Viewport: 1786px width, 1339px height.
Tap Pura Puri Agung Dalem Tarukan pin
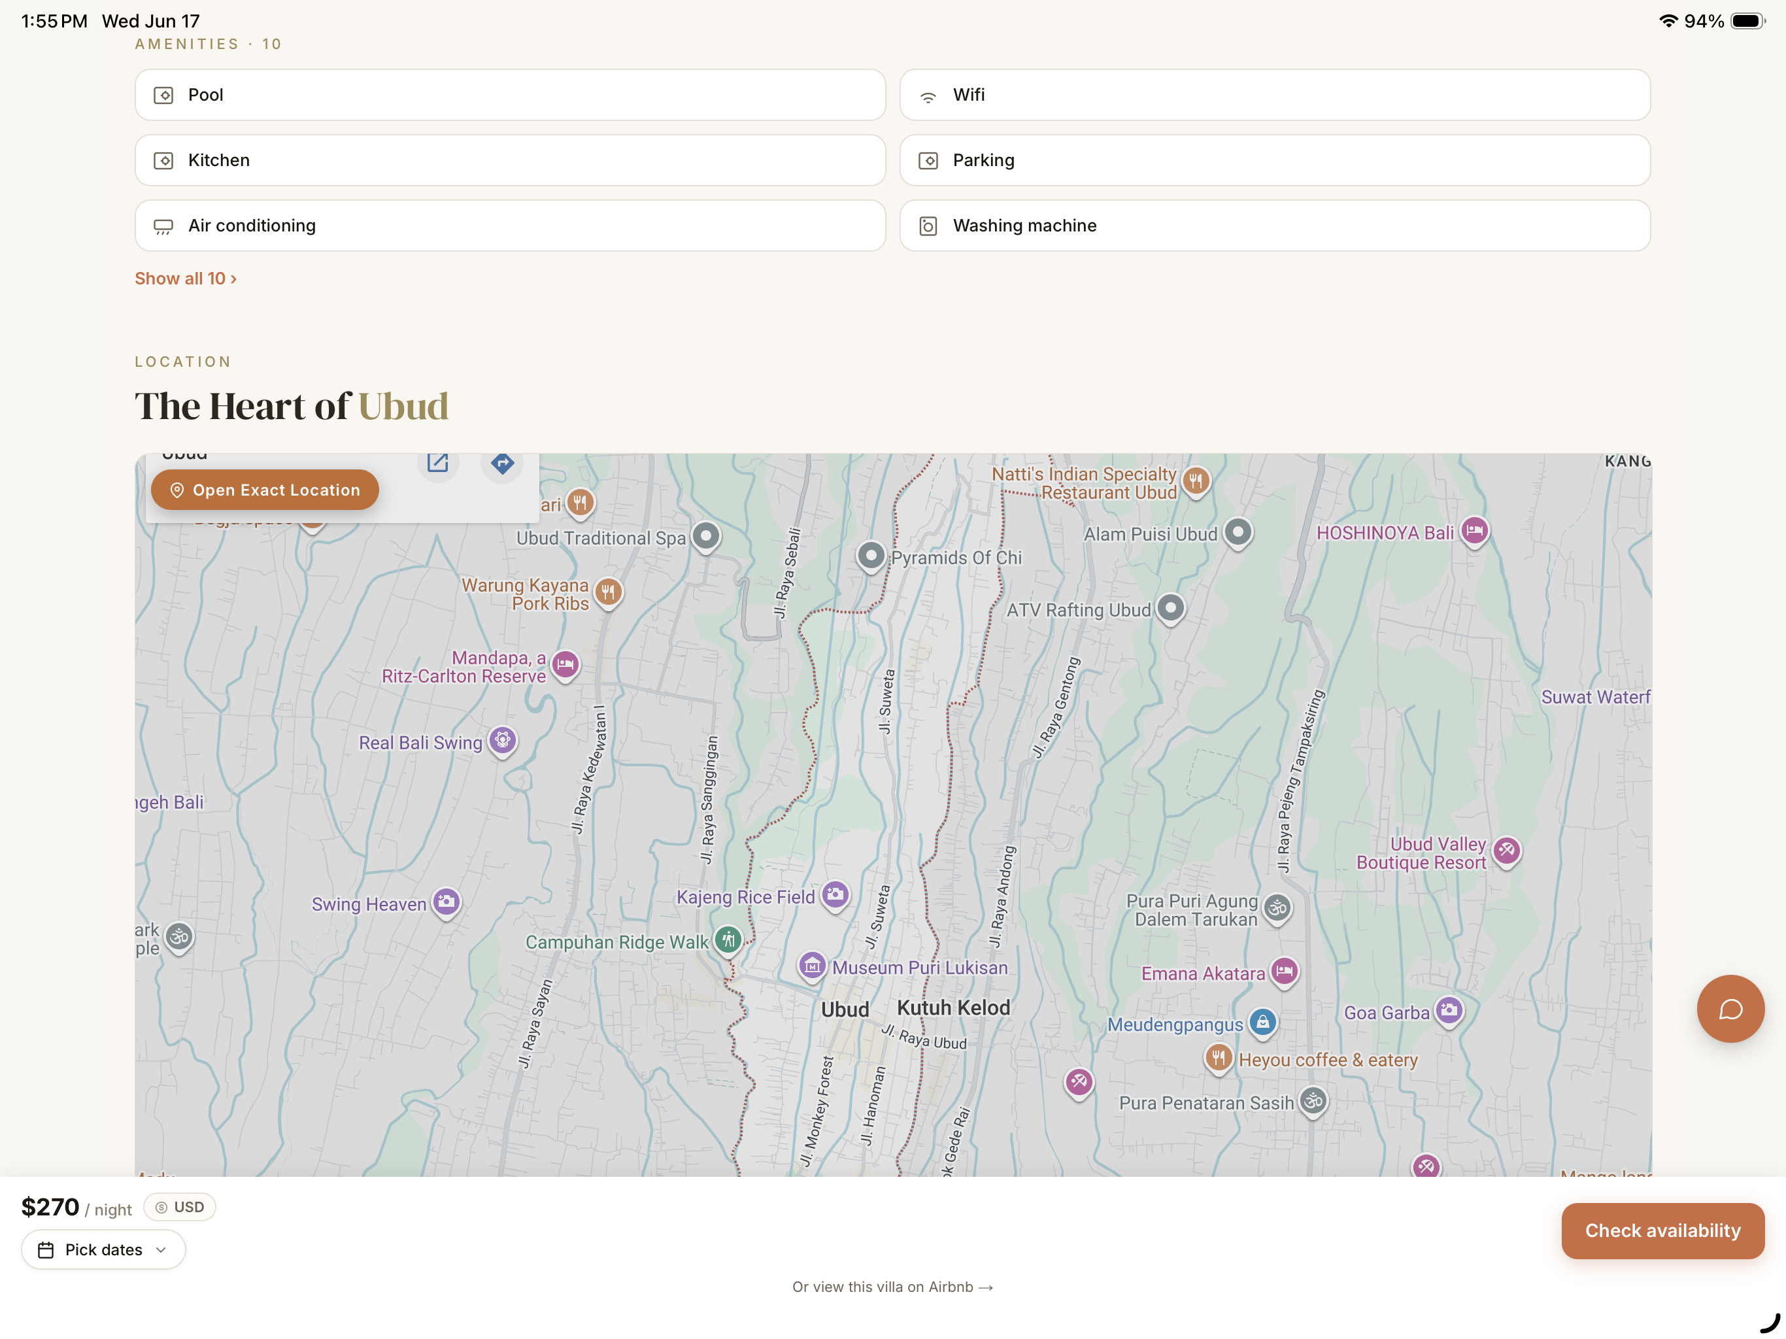(x=1277, y=909)
